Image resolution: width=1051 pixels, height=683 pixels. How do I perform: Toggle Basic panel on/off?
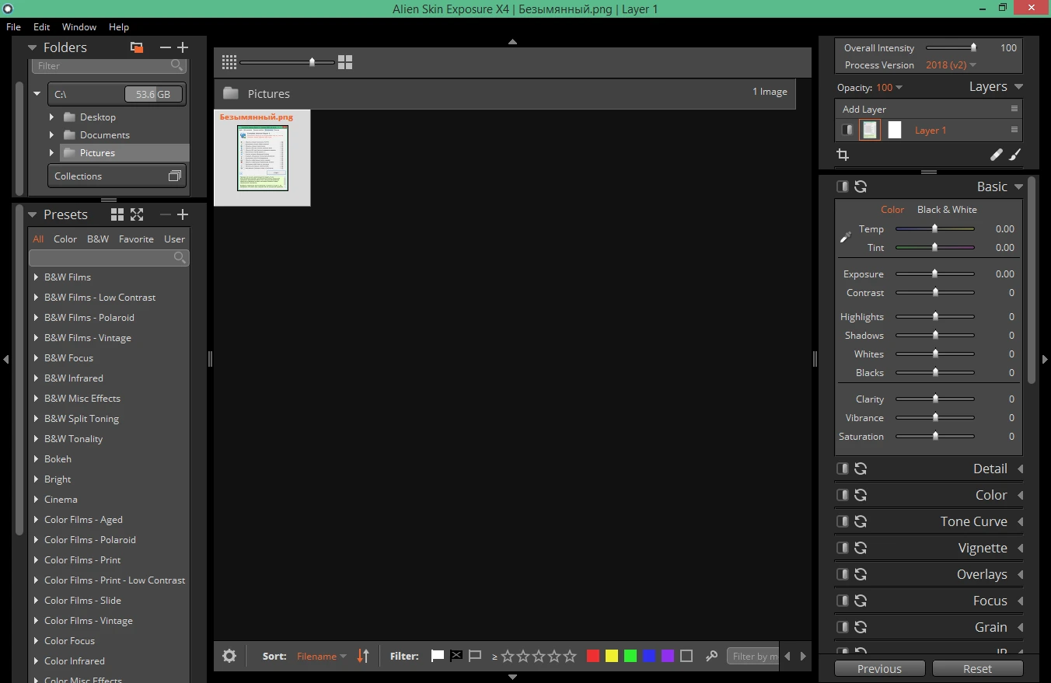[x=842, y=186]
